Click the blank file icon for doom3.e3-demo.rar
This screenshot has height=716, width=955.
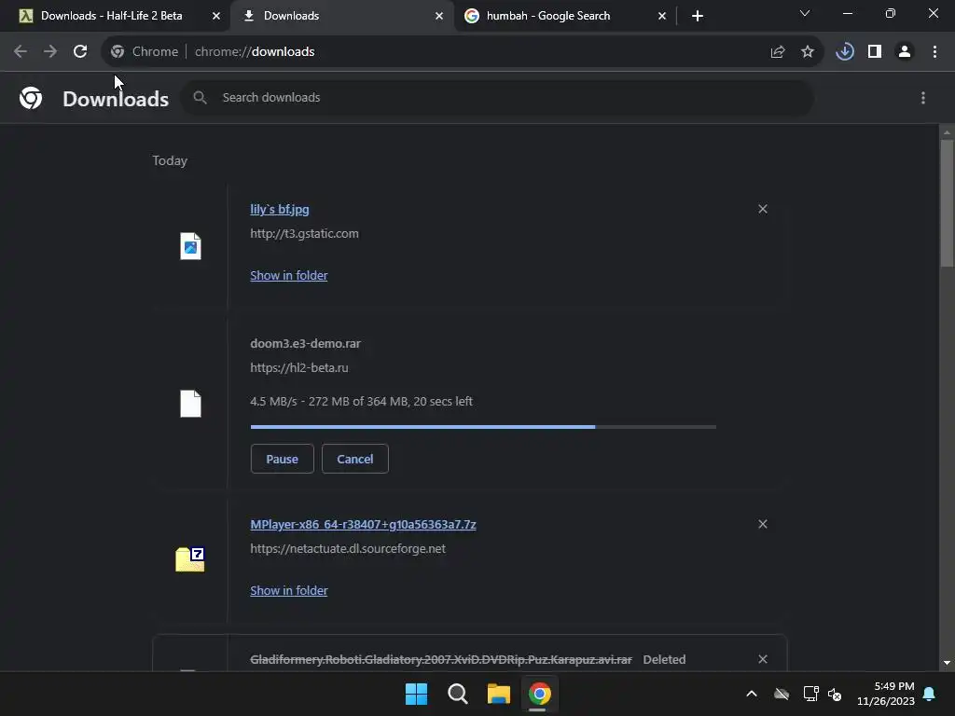(190, 404)
